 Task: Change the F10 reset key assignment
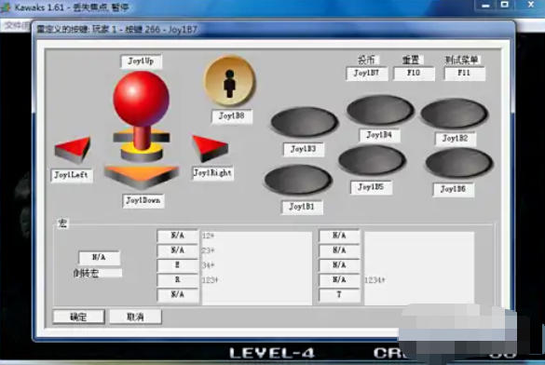[x=414, y=74]
